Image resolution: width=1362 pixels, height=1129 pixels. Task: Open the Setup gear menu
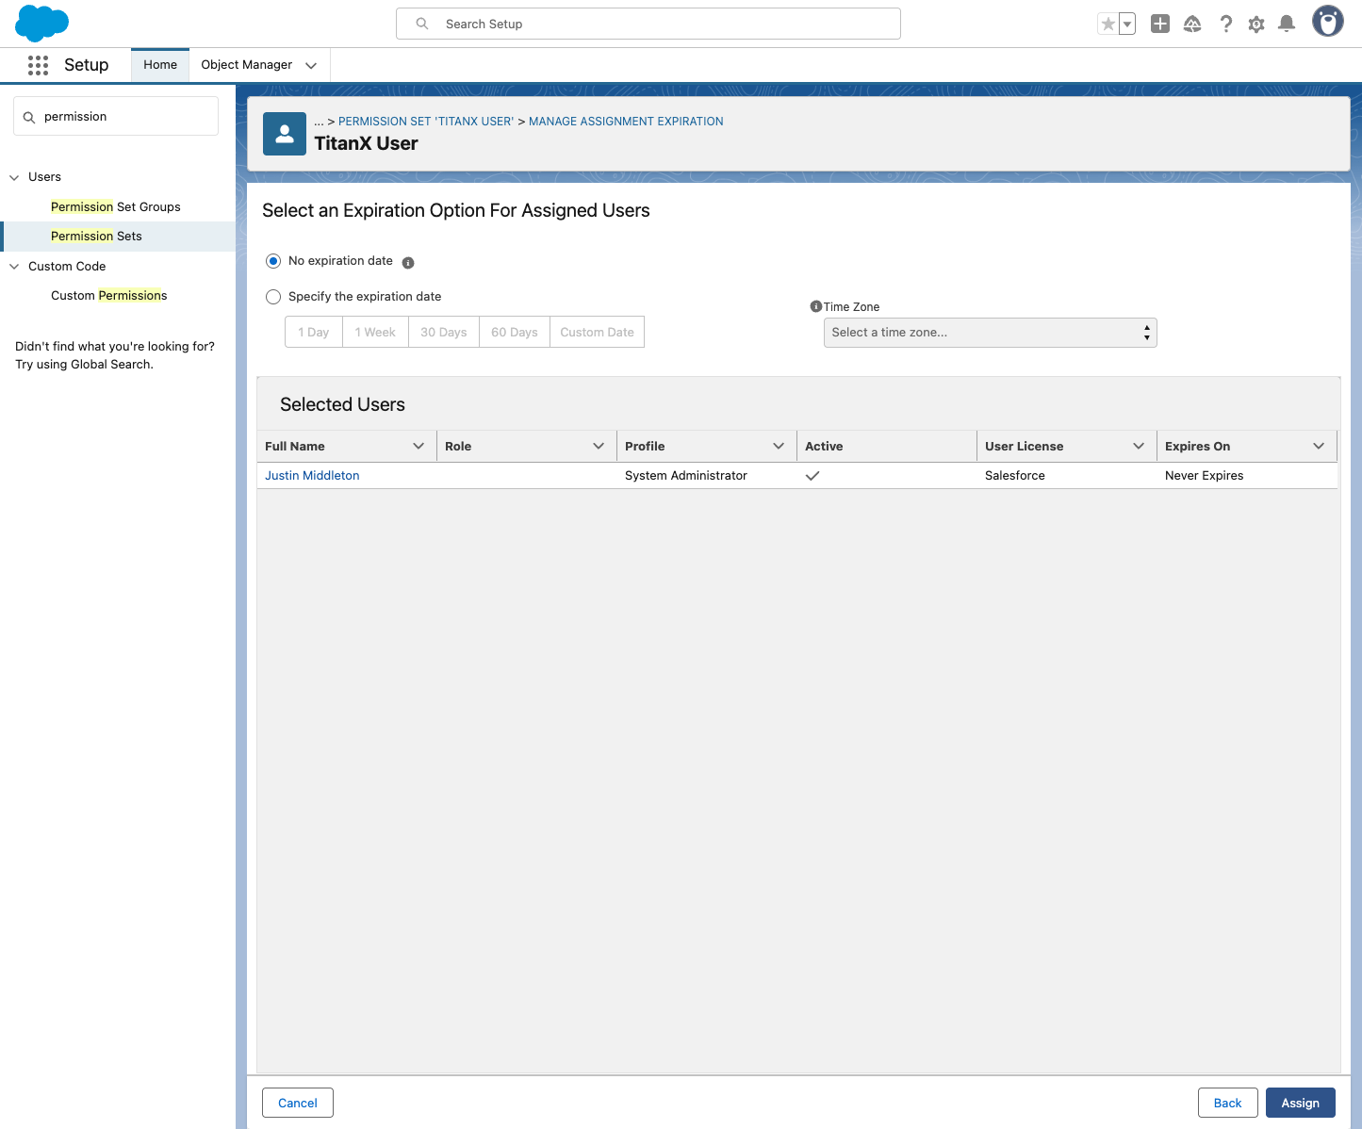(x=1256, y=24)
